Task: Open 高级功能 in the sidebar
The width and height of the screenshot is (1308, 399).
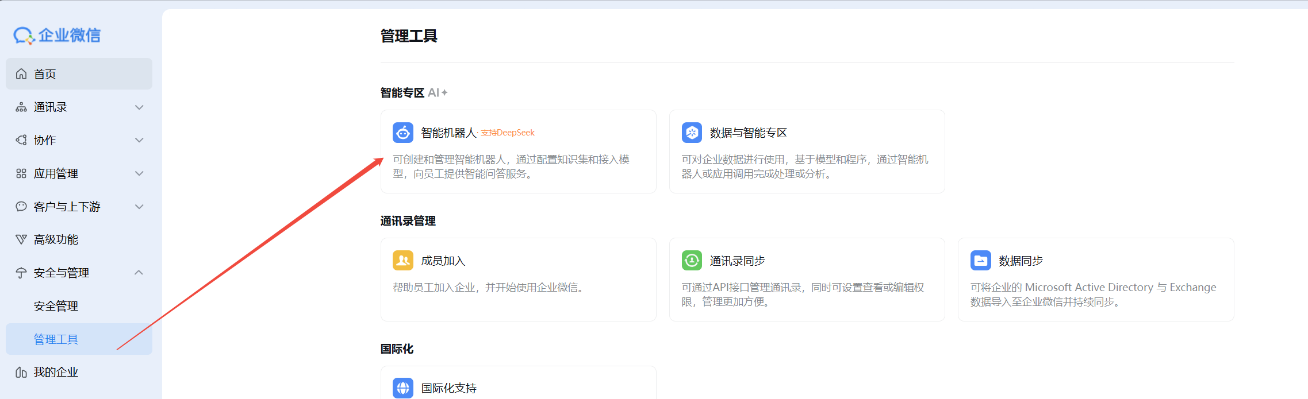Action: pyautogui.click(x=56, y=239)
